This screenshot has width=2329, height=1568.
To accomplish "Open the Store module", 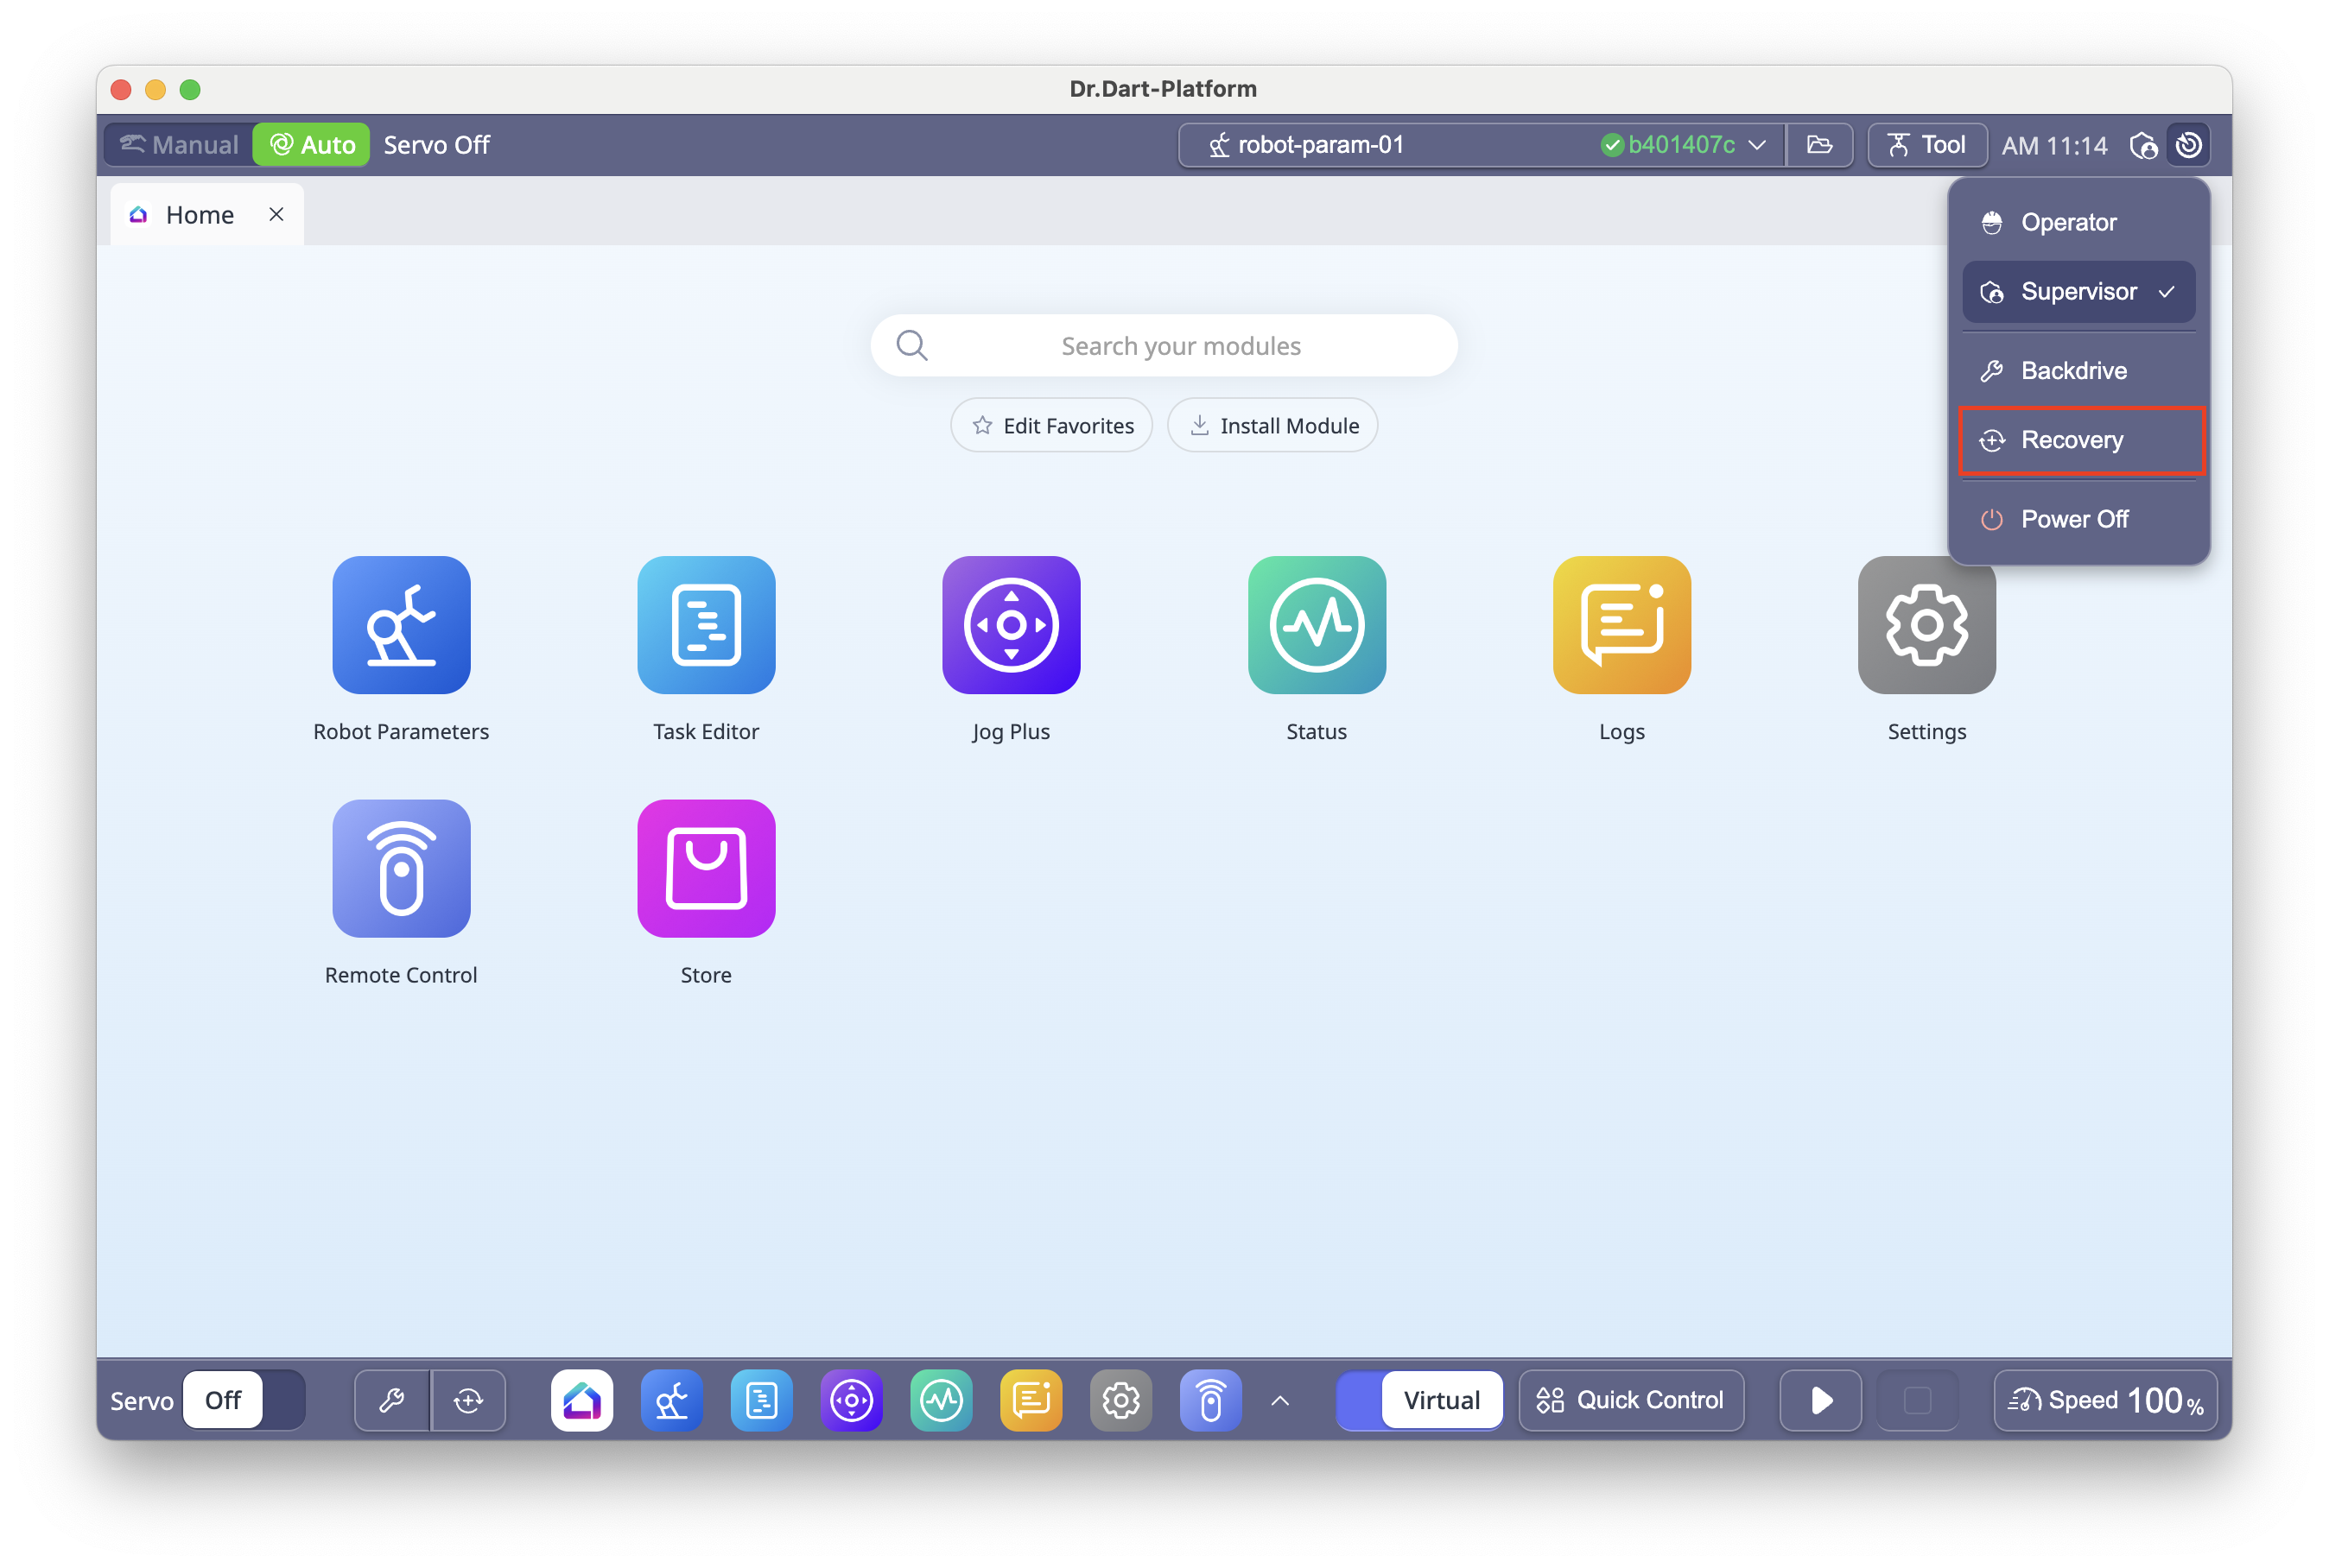I will coord(707,868).
